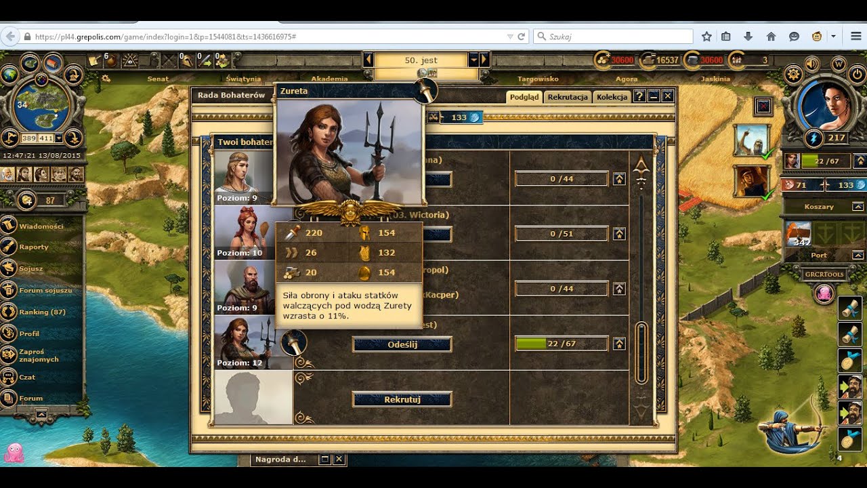Click the Firefox Szukaj search field

[x=613, y=37]
